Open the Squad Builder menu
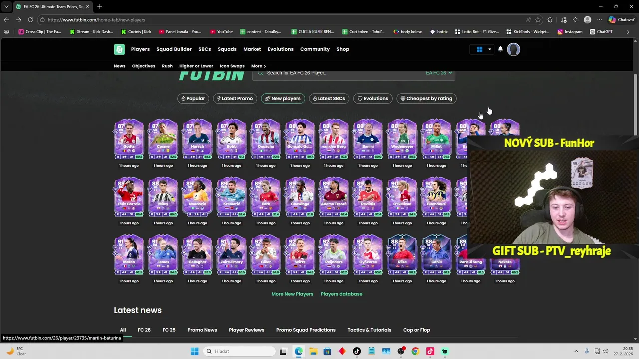 point(174,49)
